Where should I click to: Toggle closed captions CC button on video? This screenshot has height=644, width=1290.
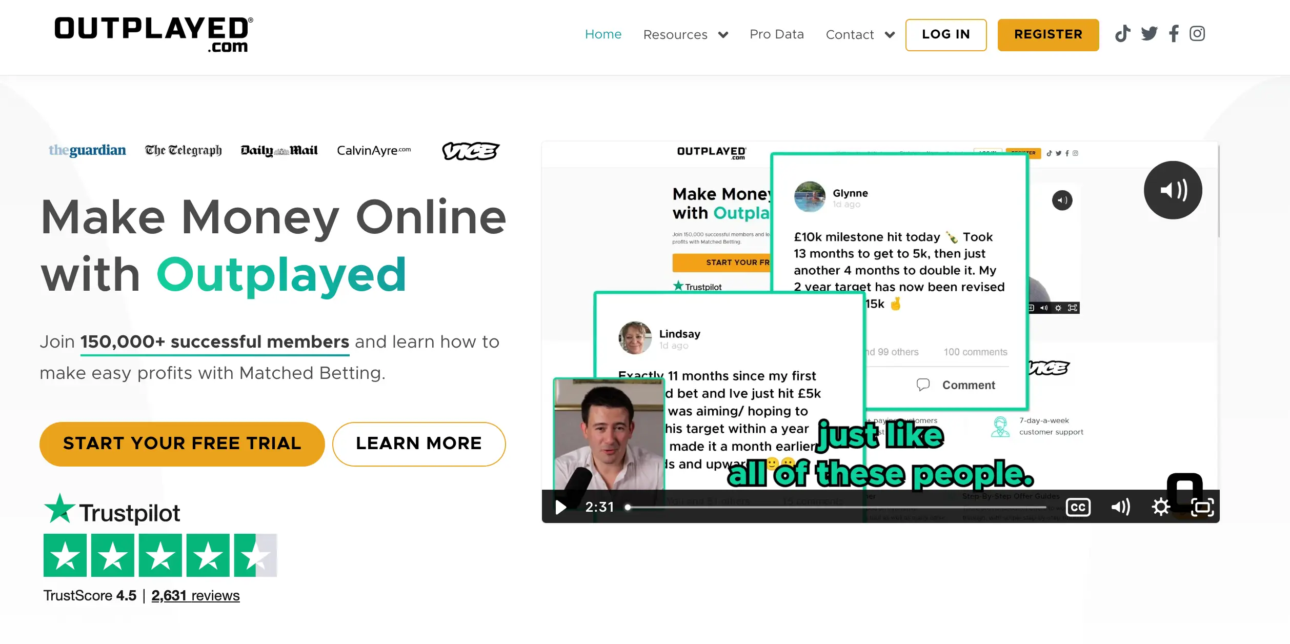click(1078, 507)
